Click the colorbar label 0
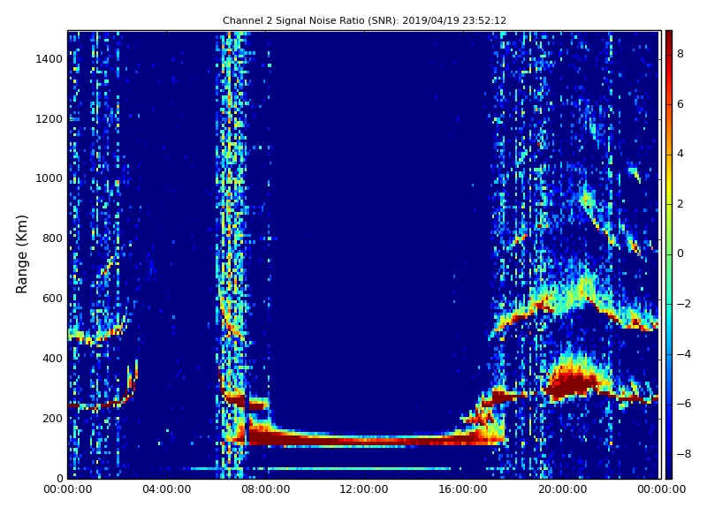 pos(680,254)
